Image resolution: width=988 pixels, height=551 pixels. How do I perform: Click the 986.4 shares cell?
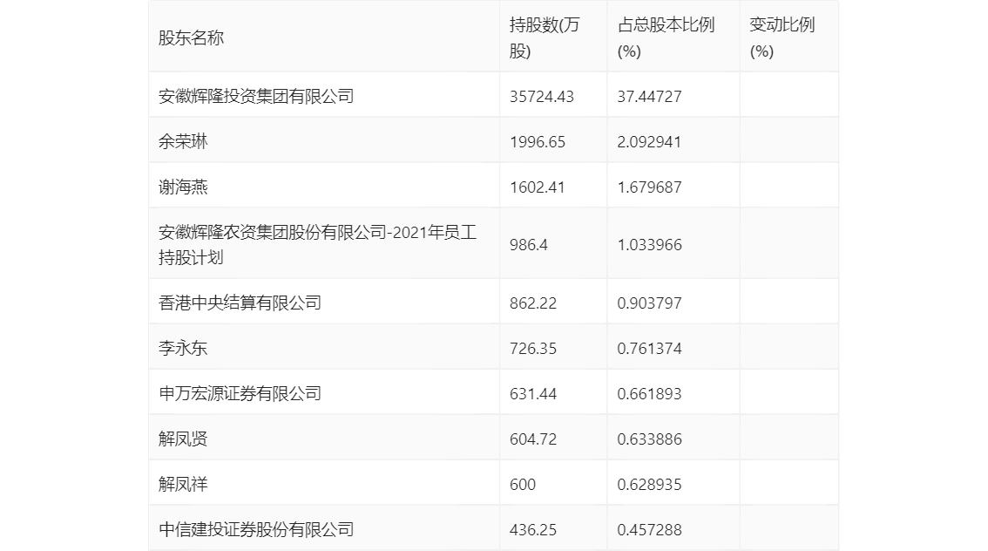(x=528, y=245)
